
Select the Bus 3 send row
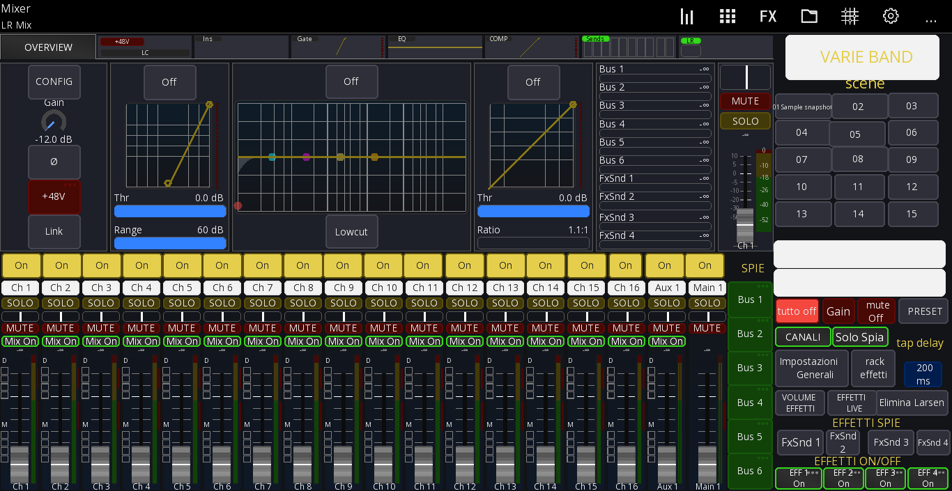(654, 109)
